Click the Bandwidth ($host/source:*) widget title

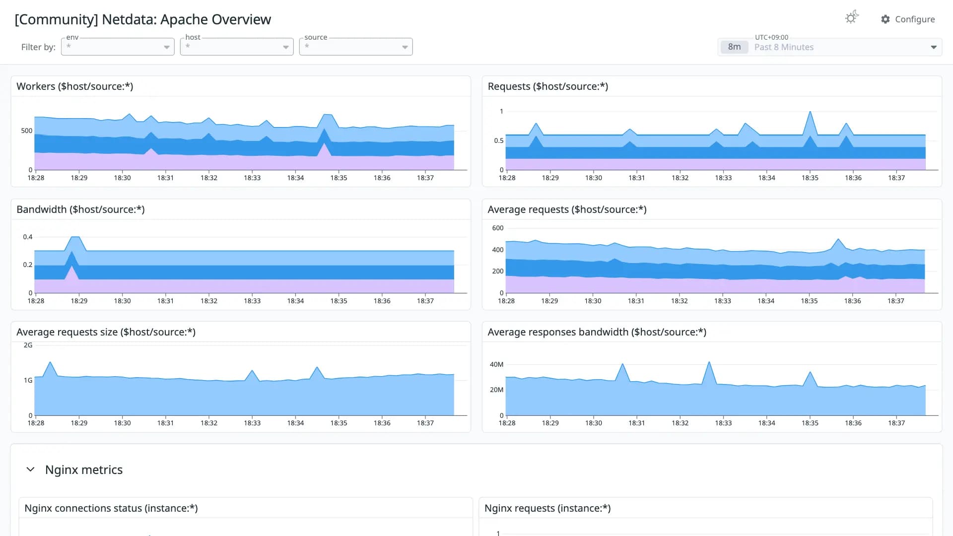(x=81, y=209)
